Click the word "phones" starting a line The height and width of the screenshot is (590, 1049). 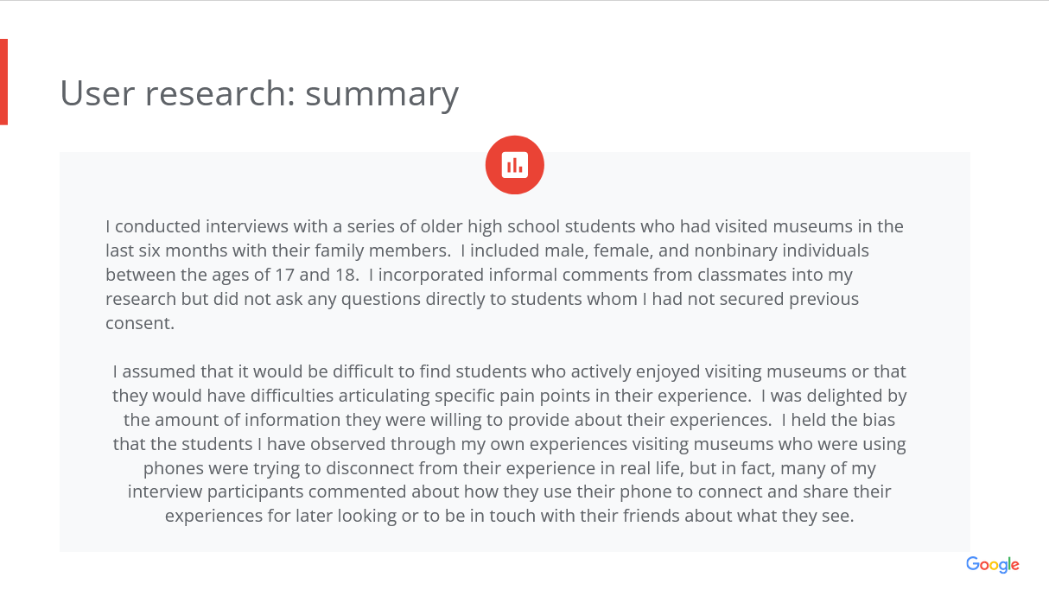point(171,469)
